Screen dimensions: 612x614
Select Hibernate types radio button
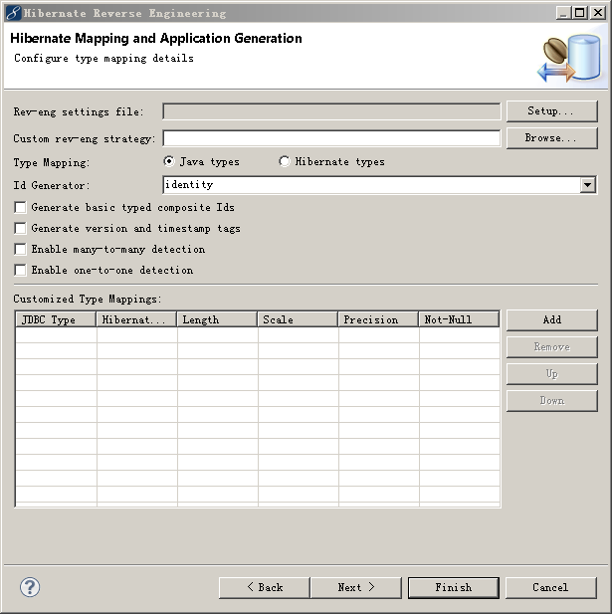click(x=285, y=161)
